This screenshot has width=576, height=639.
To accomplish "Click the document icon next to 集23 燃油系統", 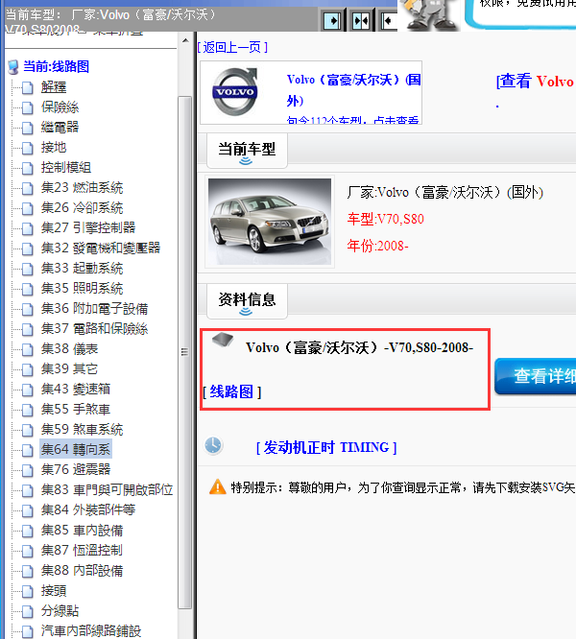I will 27,188.
